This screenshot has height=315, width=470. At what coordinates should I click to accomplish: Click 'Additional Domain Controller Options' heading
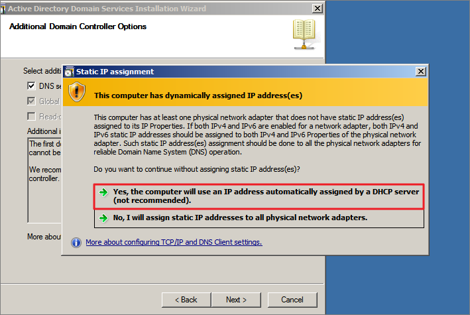[78, 27]
